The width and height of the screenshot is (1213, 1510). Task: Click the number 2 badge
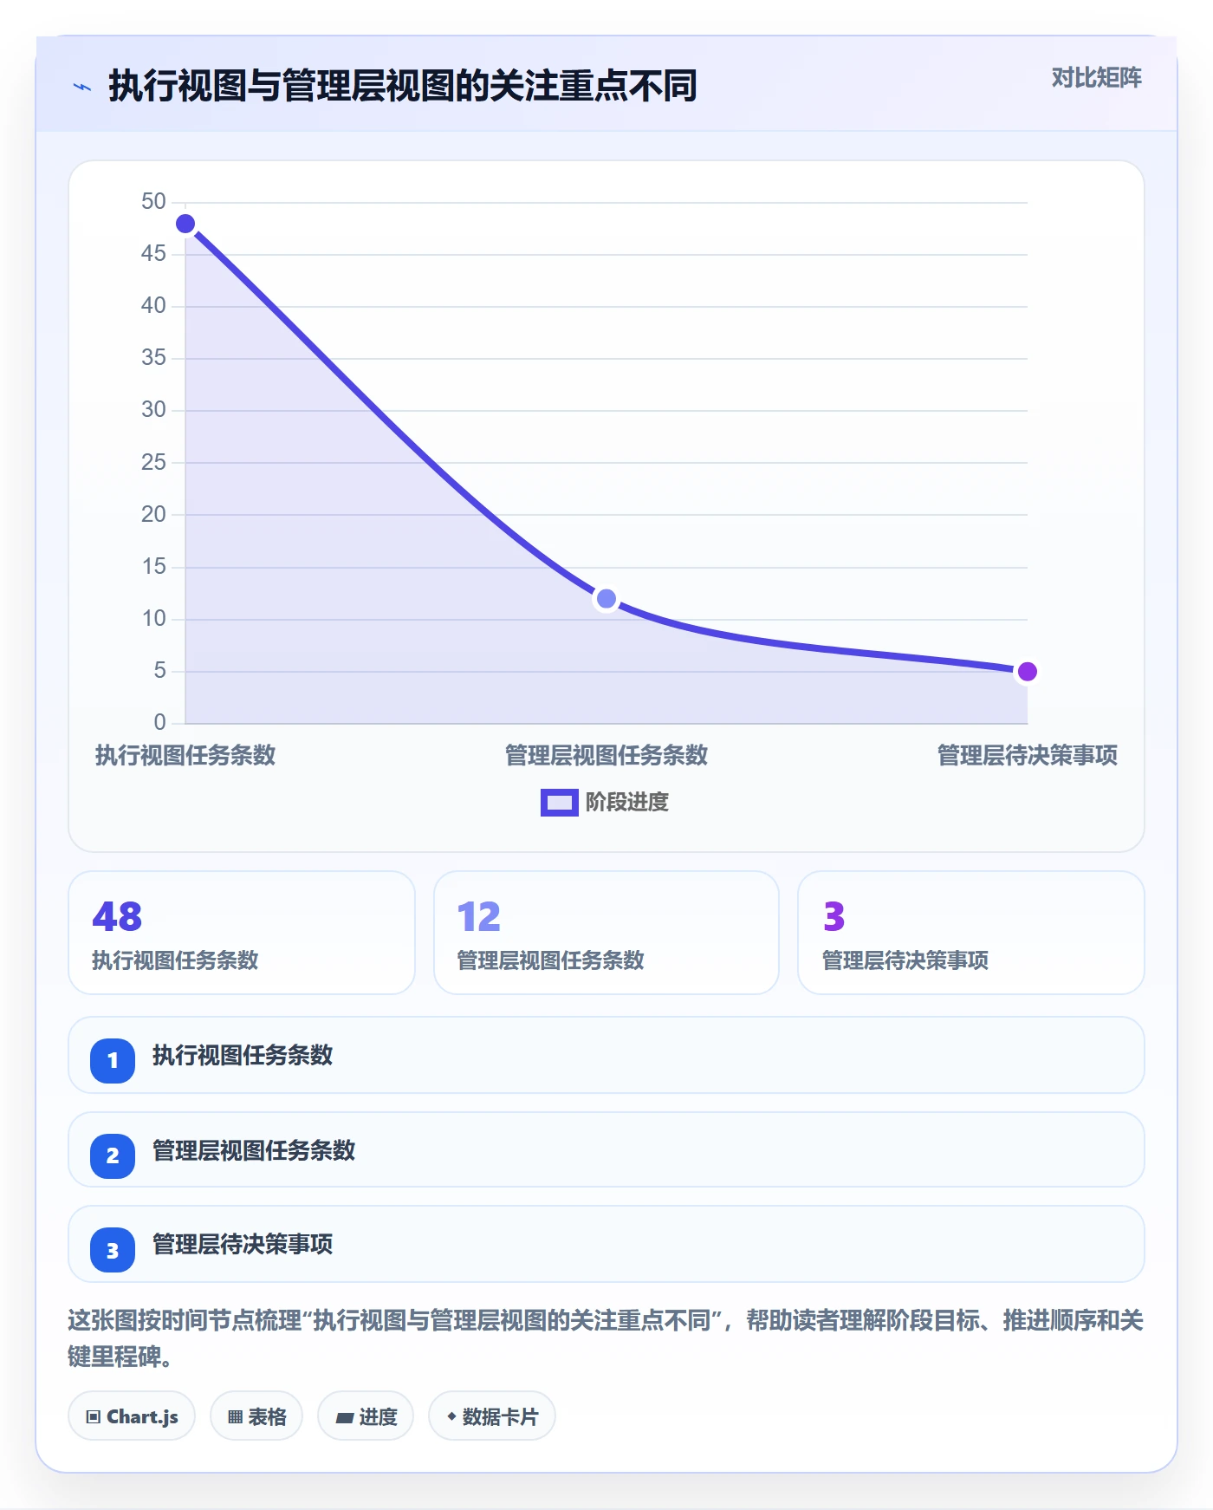(113, 1156)
